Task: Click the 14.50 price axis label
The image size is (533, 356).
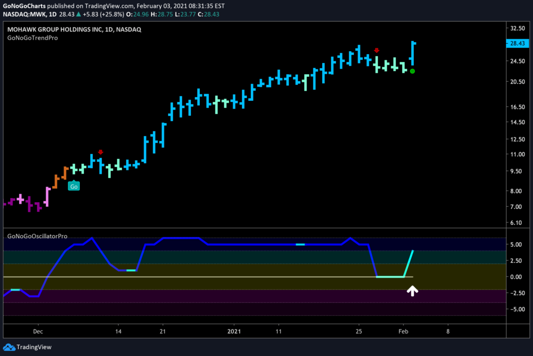Action: (517, 122)
